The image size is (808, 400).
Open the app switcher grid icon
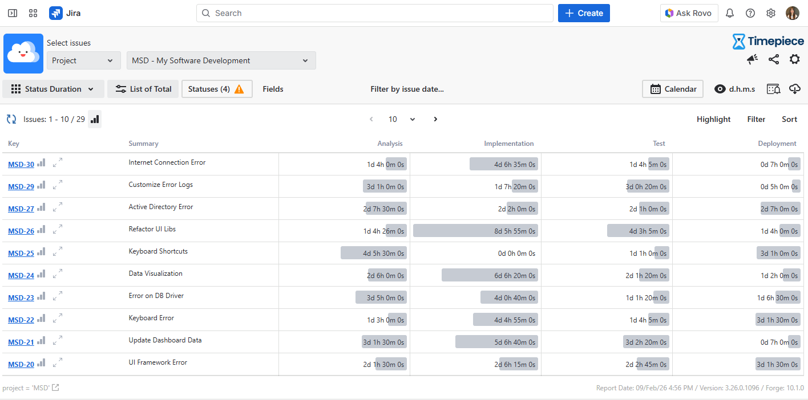[33, 13]
